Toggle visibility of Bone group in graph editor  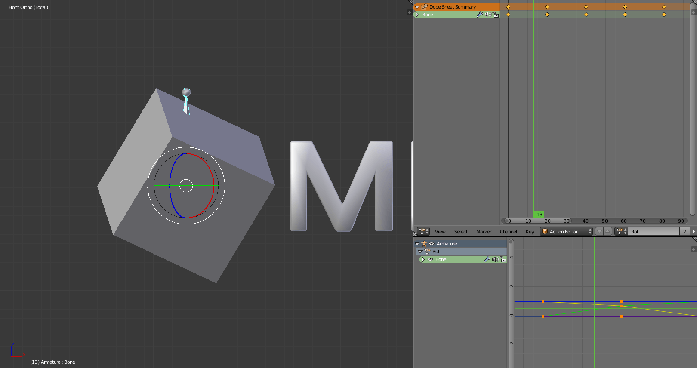click(430, 259)
